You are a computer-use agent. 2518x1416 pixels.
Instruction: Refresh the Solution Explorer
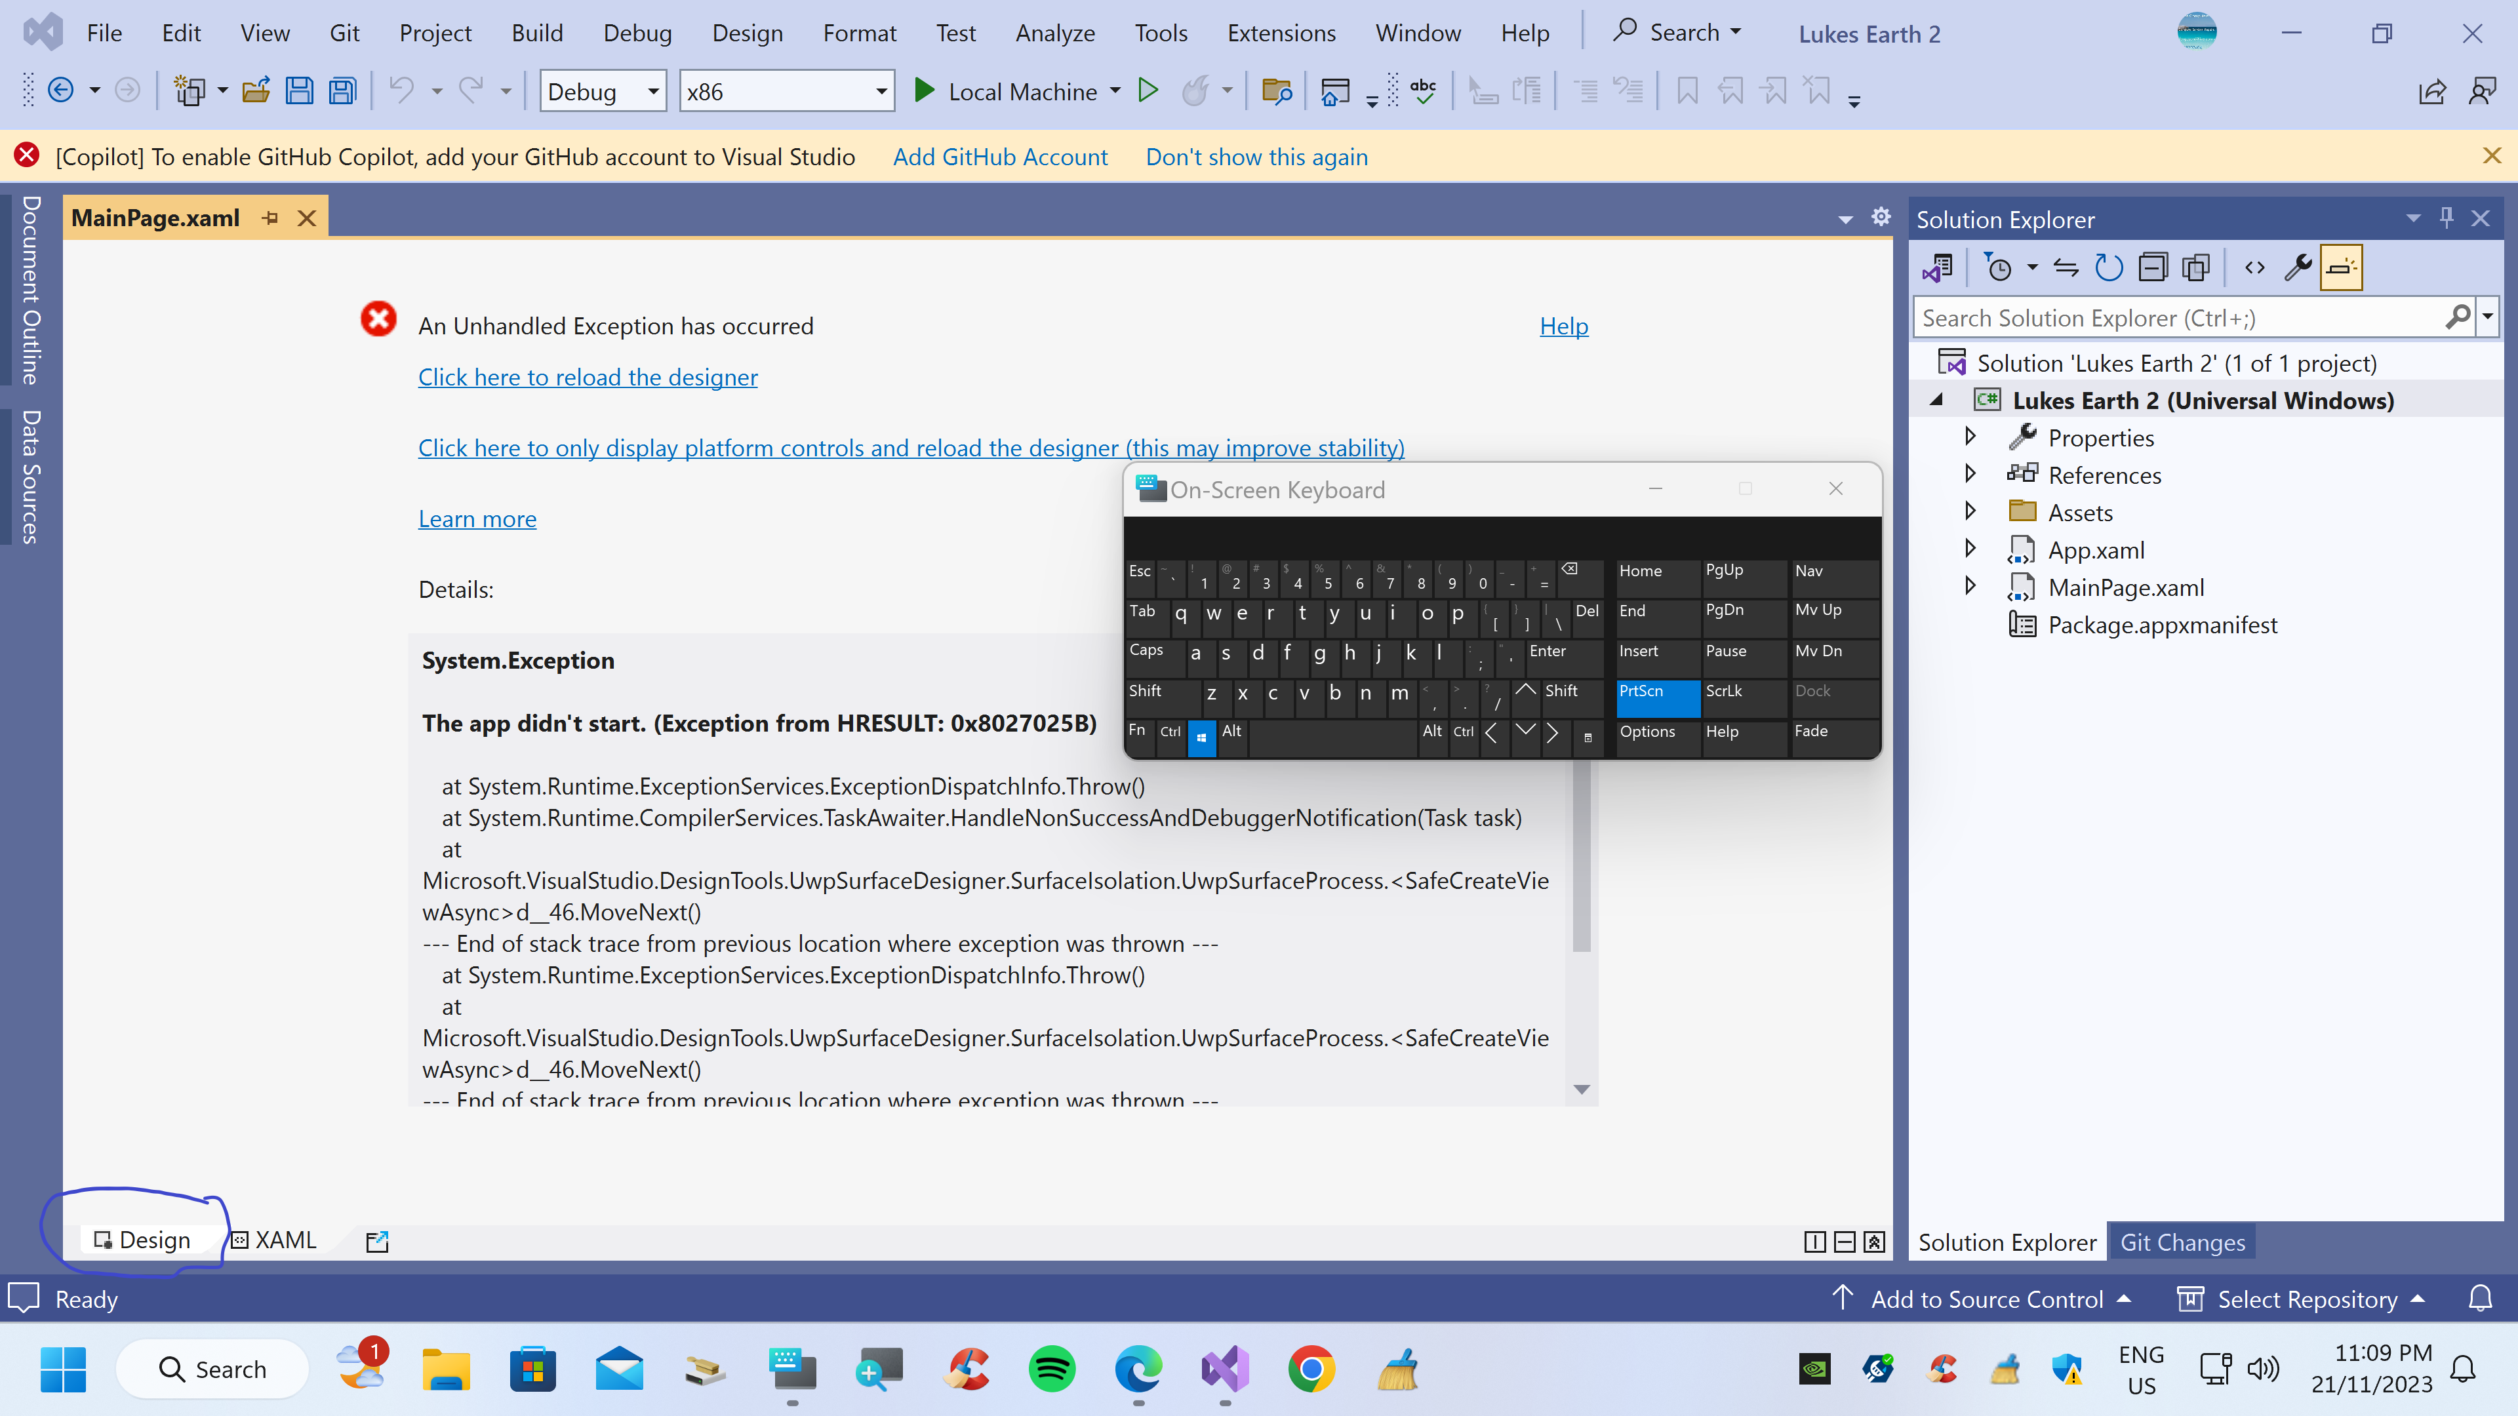point(2109,267)
